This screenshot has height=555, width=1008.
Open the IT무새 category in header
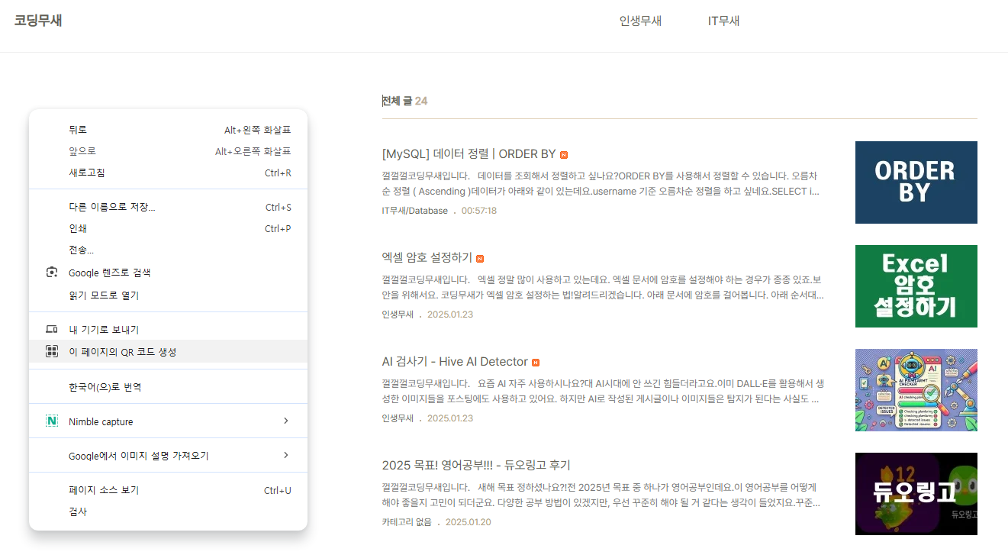[723, 21]
